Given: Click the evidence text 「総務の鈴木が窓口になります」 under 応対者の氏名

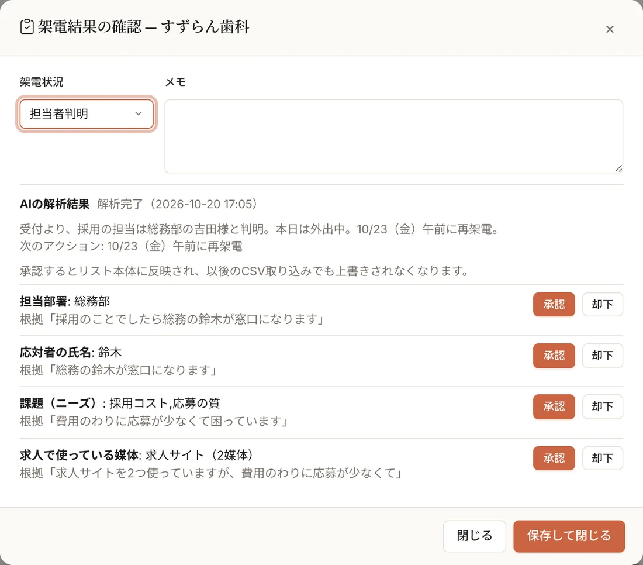Looking at the screenshot, I should (x=118, y=370).
